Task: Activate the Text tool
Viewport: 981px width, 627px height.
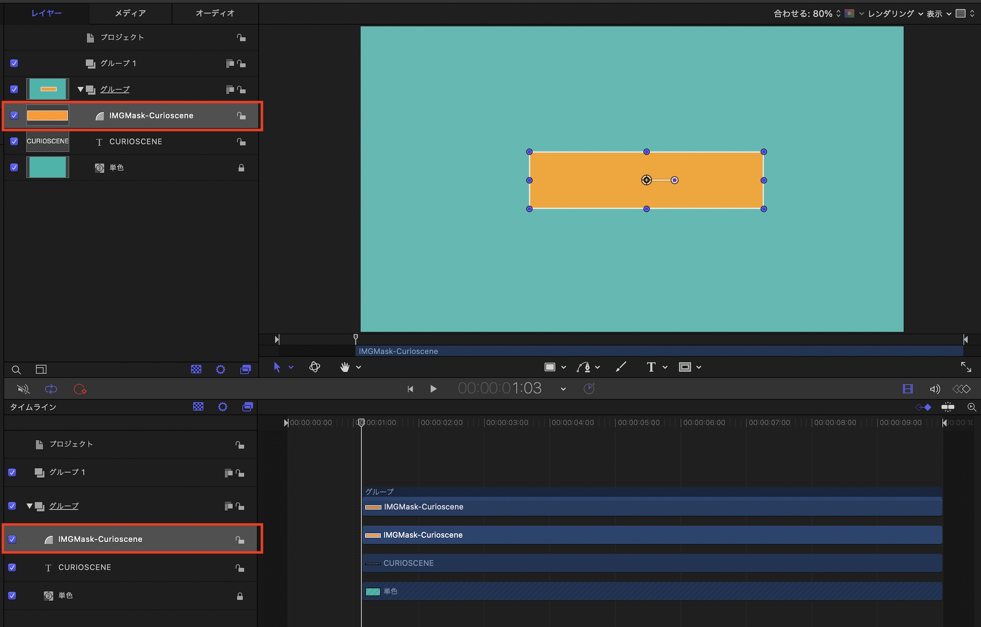Action: pyautogui.click(x=651, y=367)
